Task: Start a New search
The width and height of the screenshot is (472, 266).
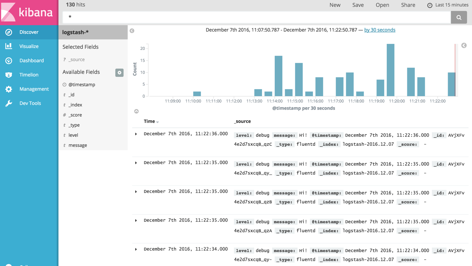Action: click(x=335, y=5)
